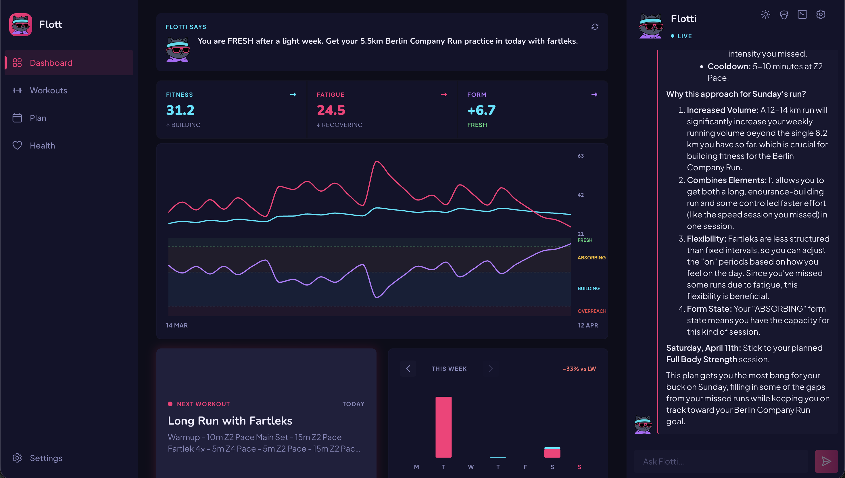Open the Health section
This screenshot has width=845, height=478.
pyautogui.click(x=69, y=145)
